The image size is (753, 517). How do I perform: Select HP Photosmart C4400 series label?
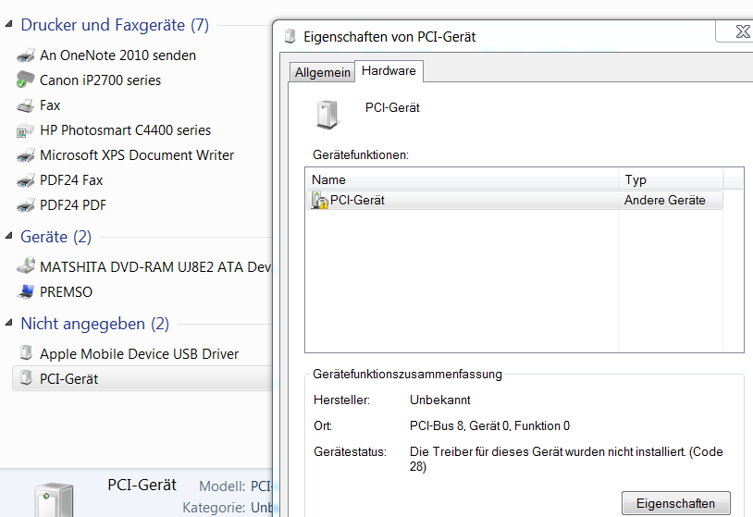coord(125,130)
